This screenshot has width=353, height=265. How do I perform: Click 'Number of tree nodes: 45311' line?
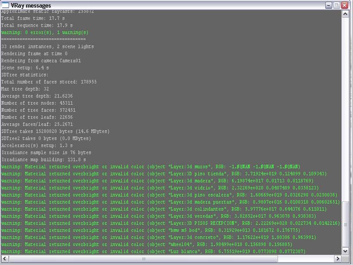point(37,103)
